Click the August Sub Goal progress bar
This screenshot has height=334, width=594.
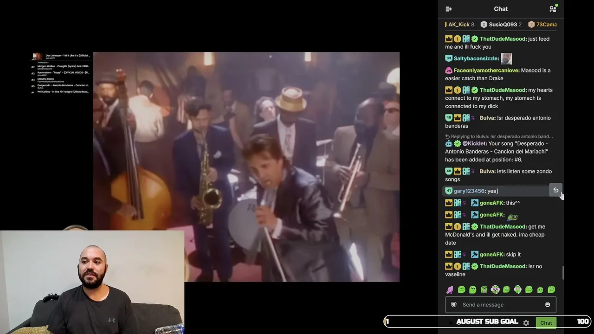[487, 321]
